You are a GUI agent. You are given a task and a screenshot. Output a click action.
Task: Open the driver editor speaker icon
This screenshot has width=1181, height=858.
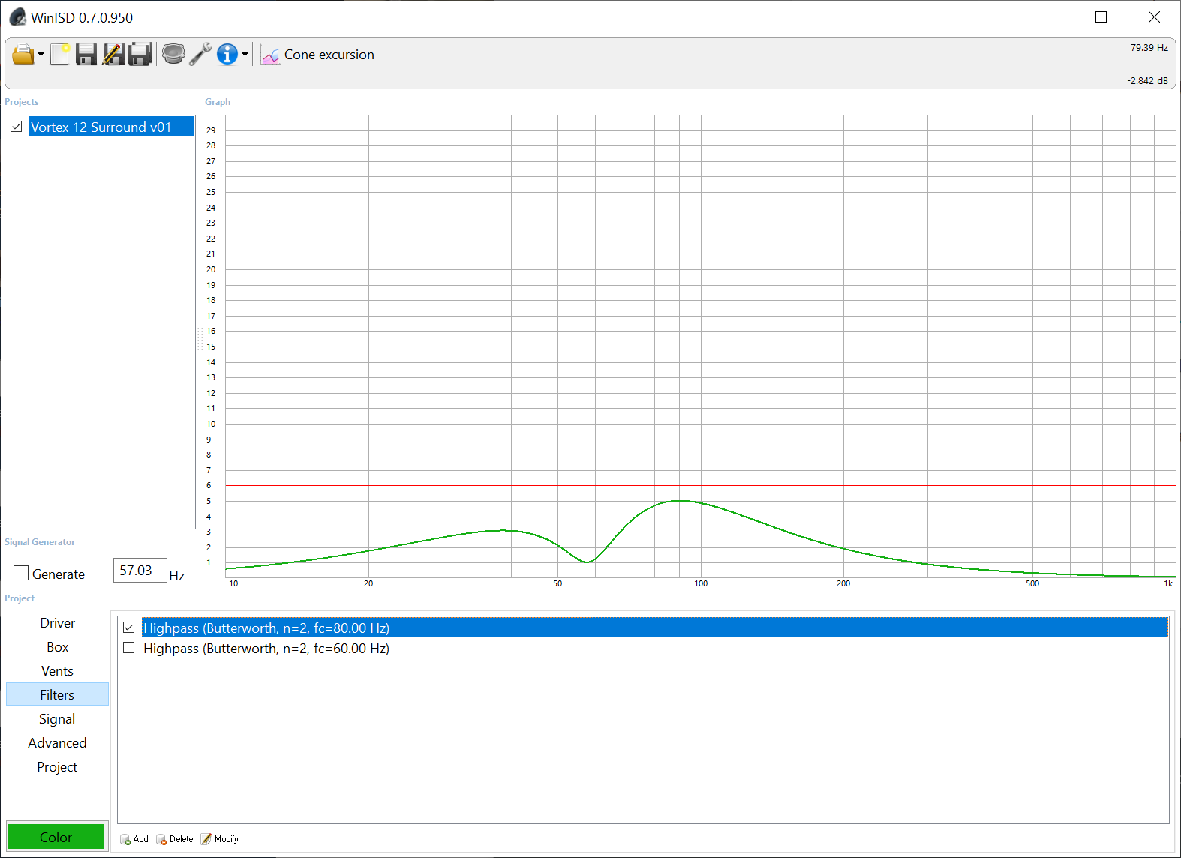tap(173, 55)
